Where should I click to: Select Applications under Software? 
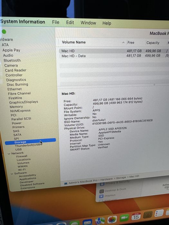click(x=28, y=179)
